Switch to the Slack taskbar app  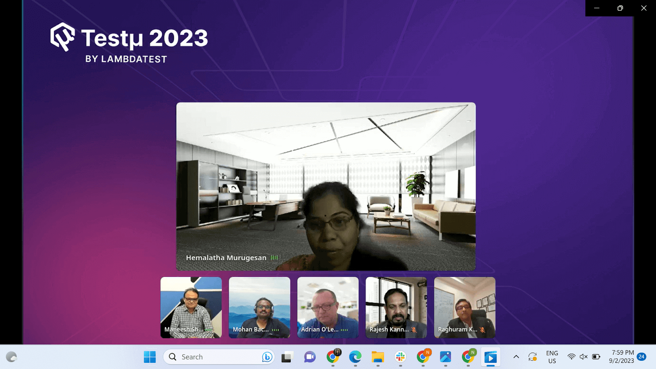[400, 357]
